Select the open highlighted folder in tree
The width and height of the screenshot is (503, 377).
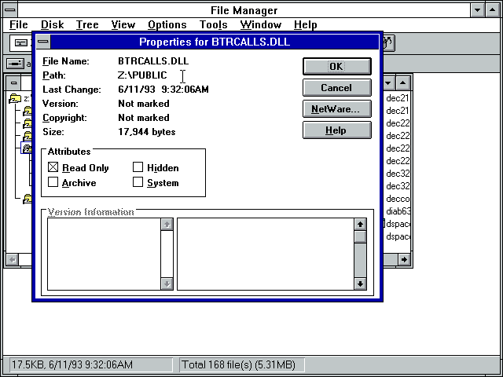tap(27, 148)
